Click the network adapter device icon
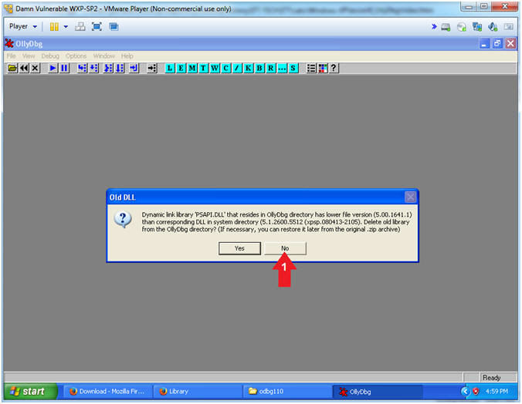 tap(477, 27)
